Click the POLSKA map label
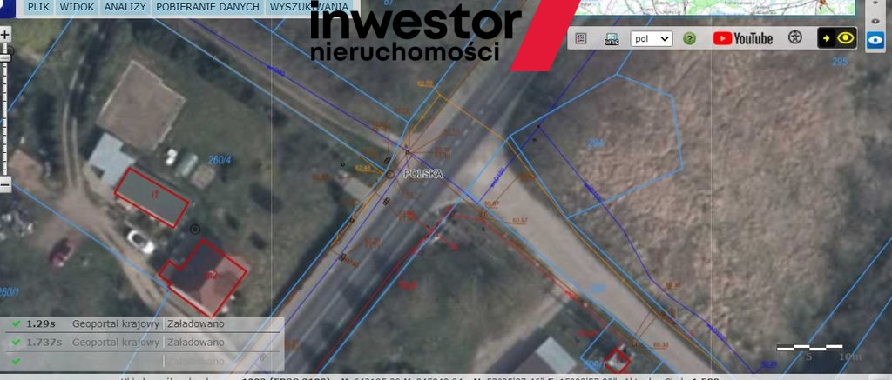The height and width of the screenshot is (380, 892). click(x=422, y=175)
